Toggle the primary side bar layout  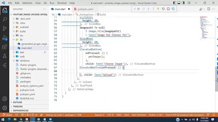[175, 3]
